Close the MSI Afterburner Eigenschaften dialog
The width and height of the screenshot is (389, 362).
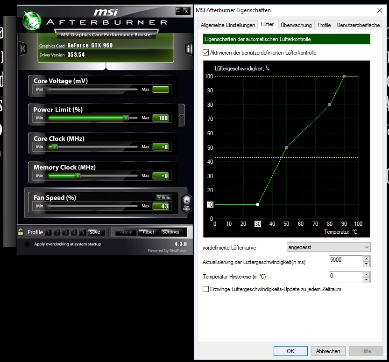pyautogui.click(x=379, y=10)
